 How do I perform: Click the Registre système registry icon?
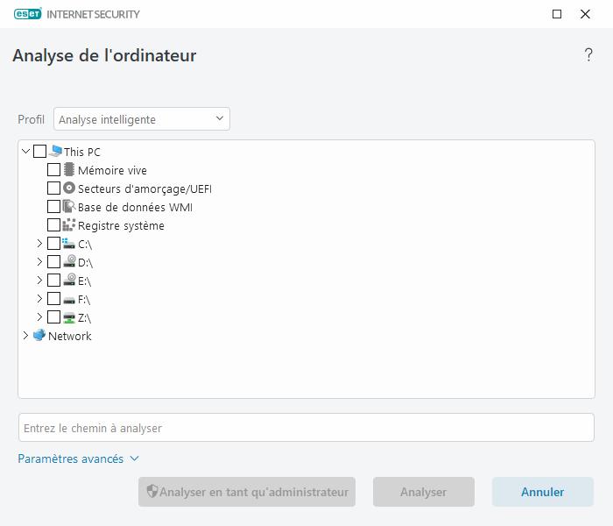[69, 225]
